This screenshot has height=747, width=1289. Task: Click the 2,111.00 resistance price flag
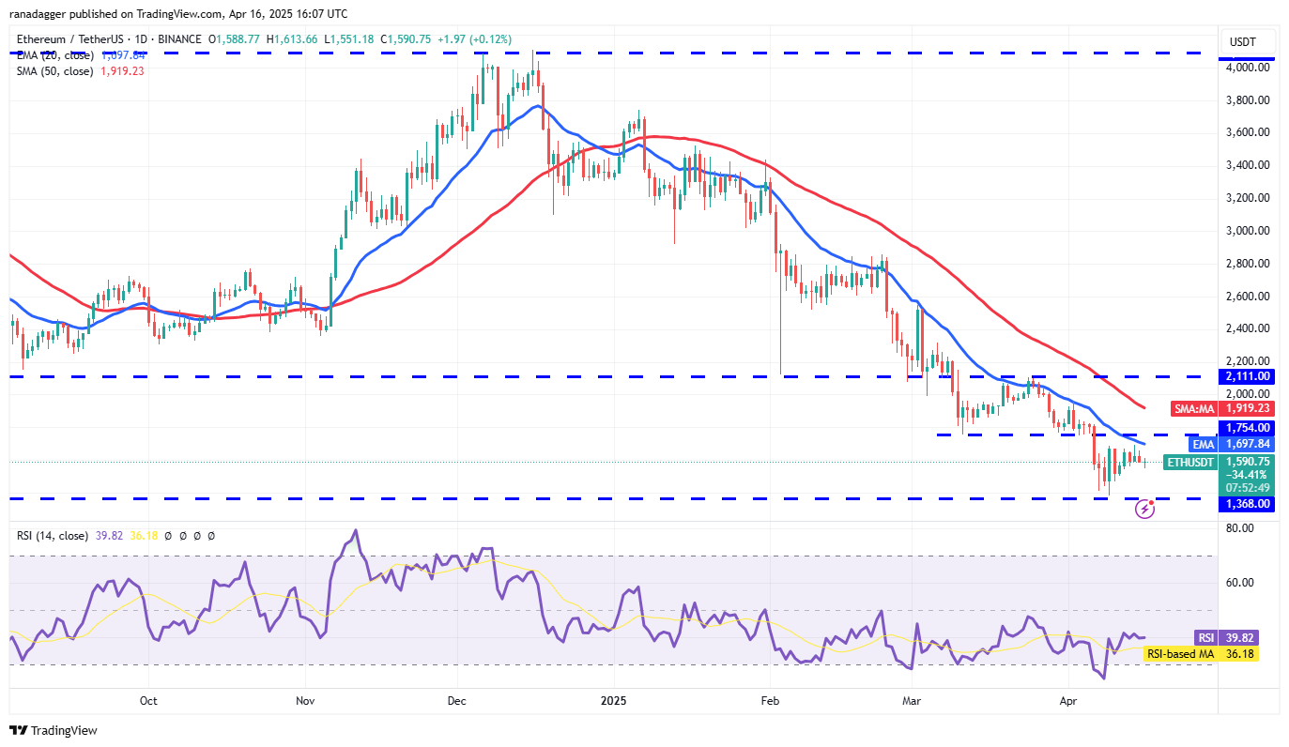click(1249, 375)
